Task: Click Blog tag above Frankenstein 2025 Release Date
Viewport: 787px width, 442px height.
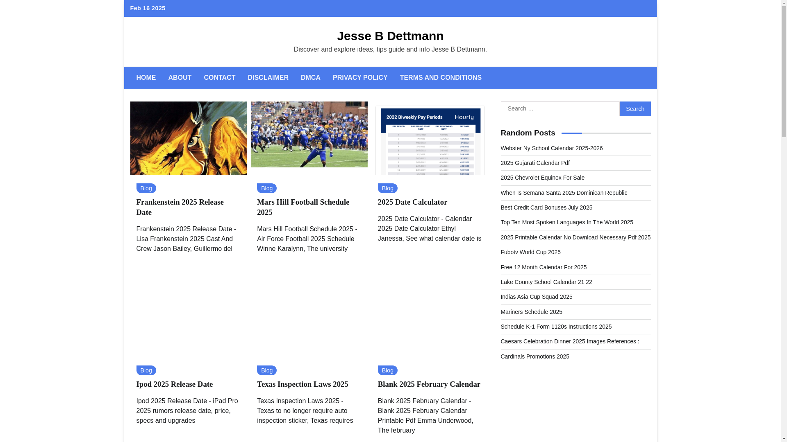Action: 146,188
